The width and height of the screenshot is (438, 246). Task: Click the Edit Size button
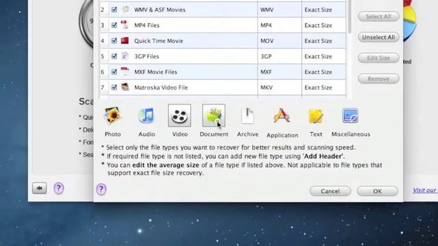pyautogui.click(x=378, y=57)
